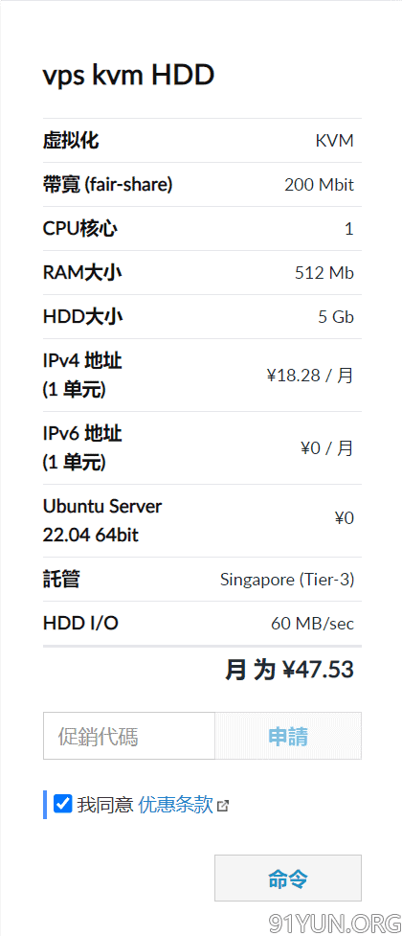Click the CPU核心 row label

[x=80, y=229]
